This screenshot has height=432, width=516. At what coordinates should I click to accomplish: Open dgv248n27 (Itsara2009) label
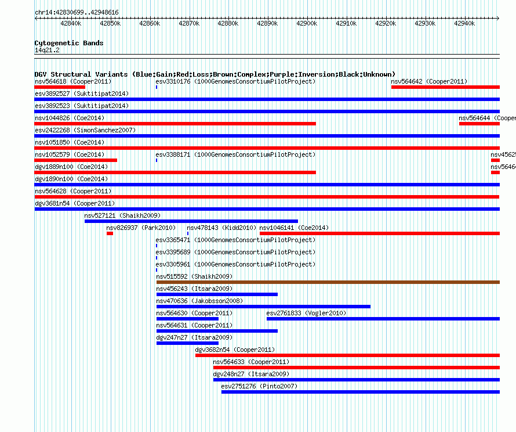pos(251,374)
